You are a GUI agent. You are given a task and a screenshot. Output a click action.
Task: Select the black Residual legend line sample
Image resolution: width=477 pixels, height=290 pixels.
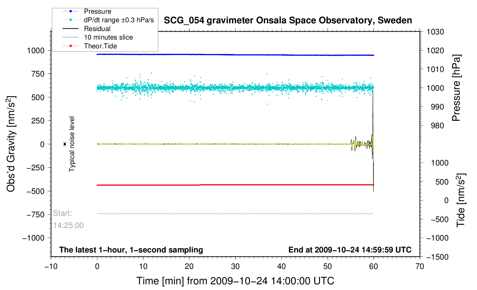pos(71,29)
